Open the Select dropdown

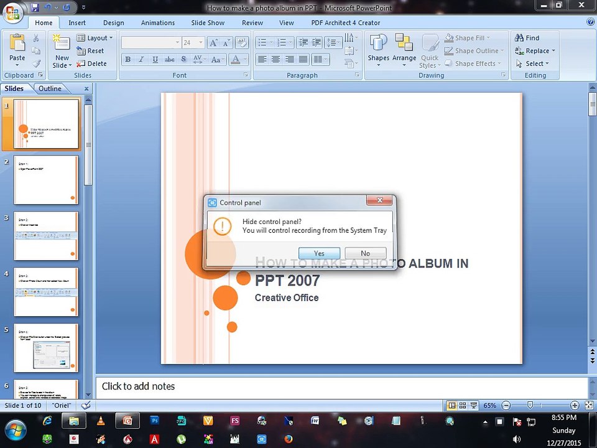532,63
